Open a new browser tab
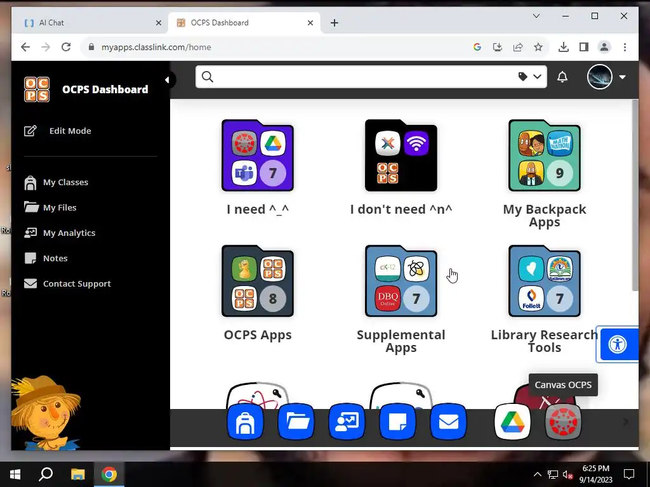 pos(335,23)
